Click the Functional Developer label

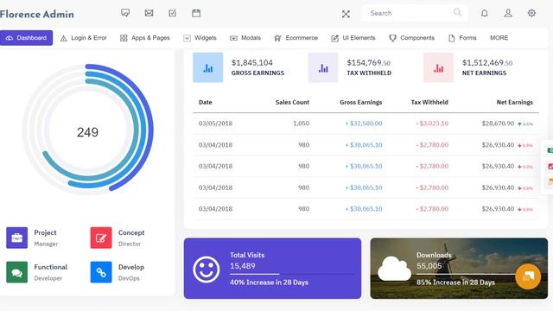pyautogui.click(x=50, y=272)
